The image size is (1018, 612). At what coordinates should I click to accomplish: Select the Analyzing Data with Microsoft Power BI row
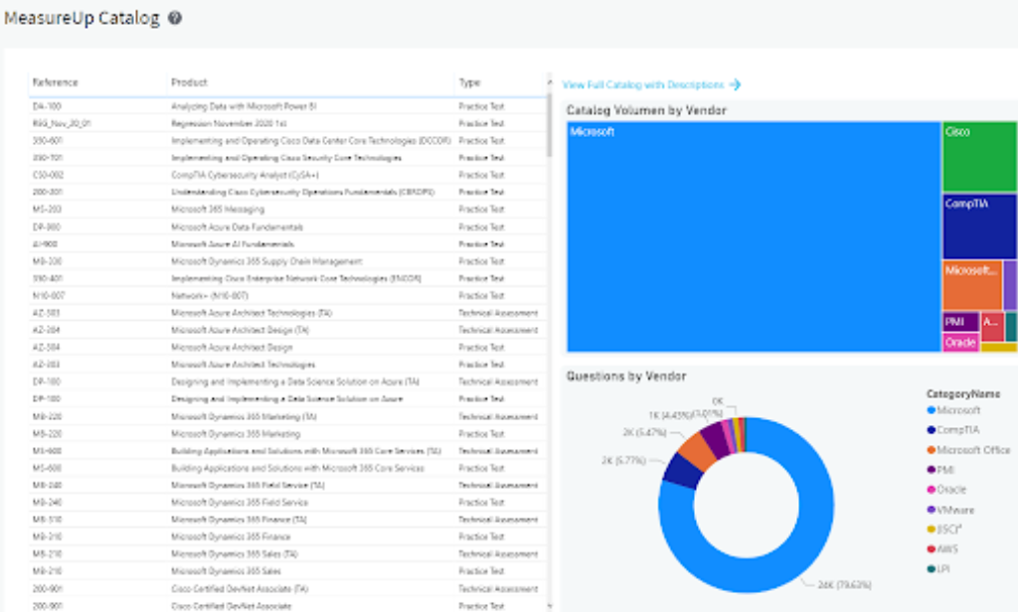tap(287, 106)
